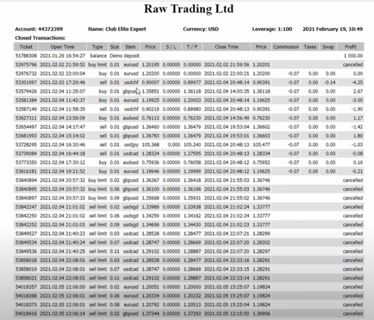Screen dimensions: 374x320
Task: Click ticket number 53627311
Action: click(x=26, y=118)
